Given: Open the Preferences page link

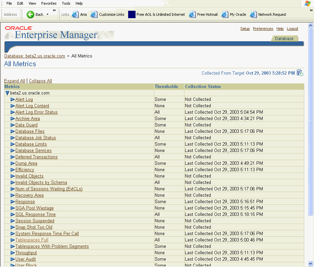Looking at the screenshot, I should (263, 29).
